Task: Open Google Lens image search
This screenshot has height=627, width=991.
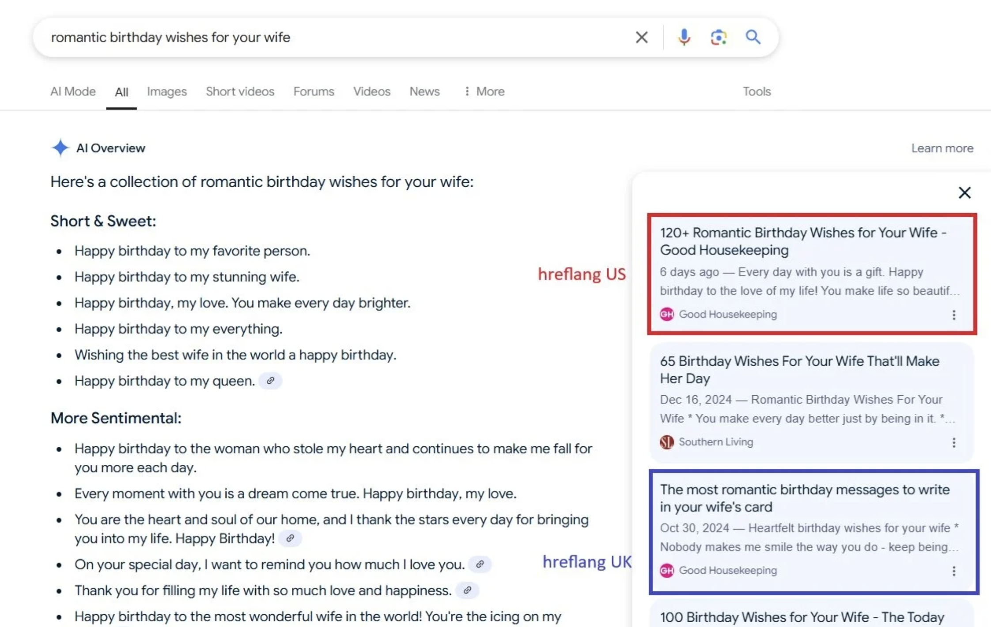Action: 718,37
